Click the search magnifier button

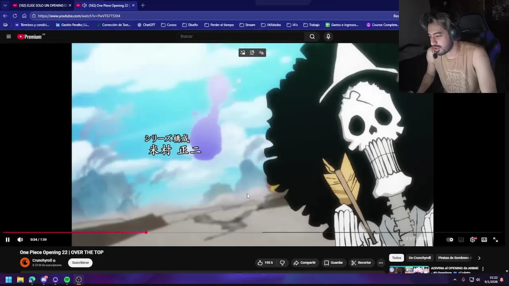(x=312, y=37)
